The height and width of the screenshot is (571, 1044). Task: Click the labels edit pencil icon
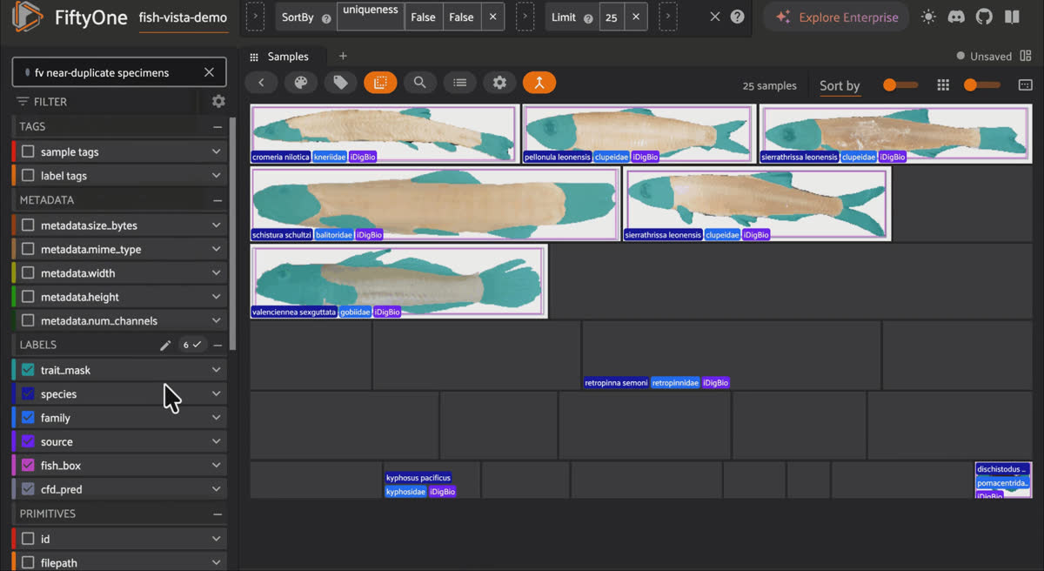[165, 346]
